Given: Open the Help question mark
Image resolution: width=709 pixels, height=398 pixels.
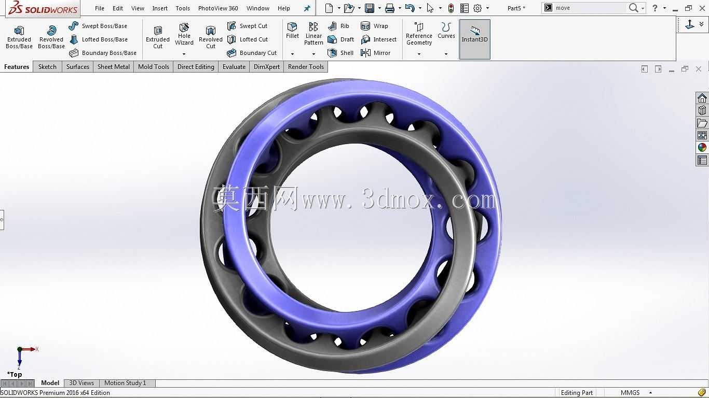Looking at the screenshot, I should (x=655, y=8).
